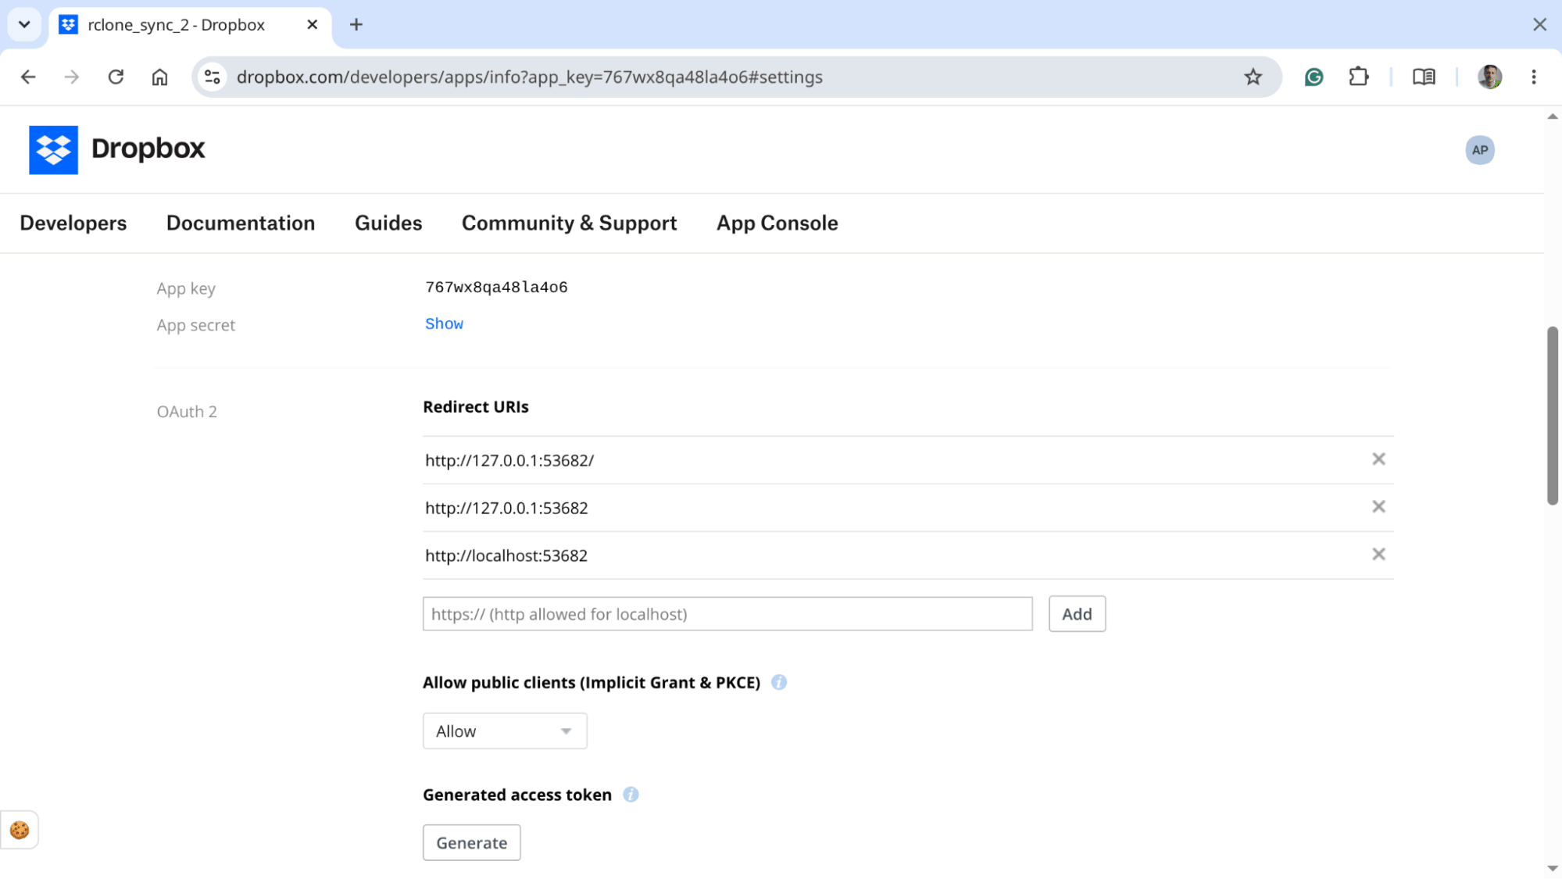
Task: Click the Dropbox wordmark text
Action: [x=148, y=148]
